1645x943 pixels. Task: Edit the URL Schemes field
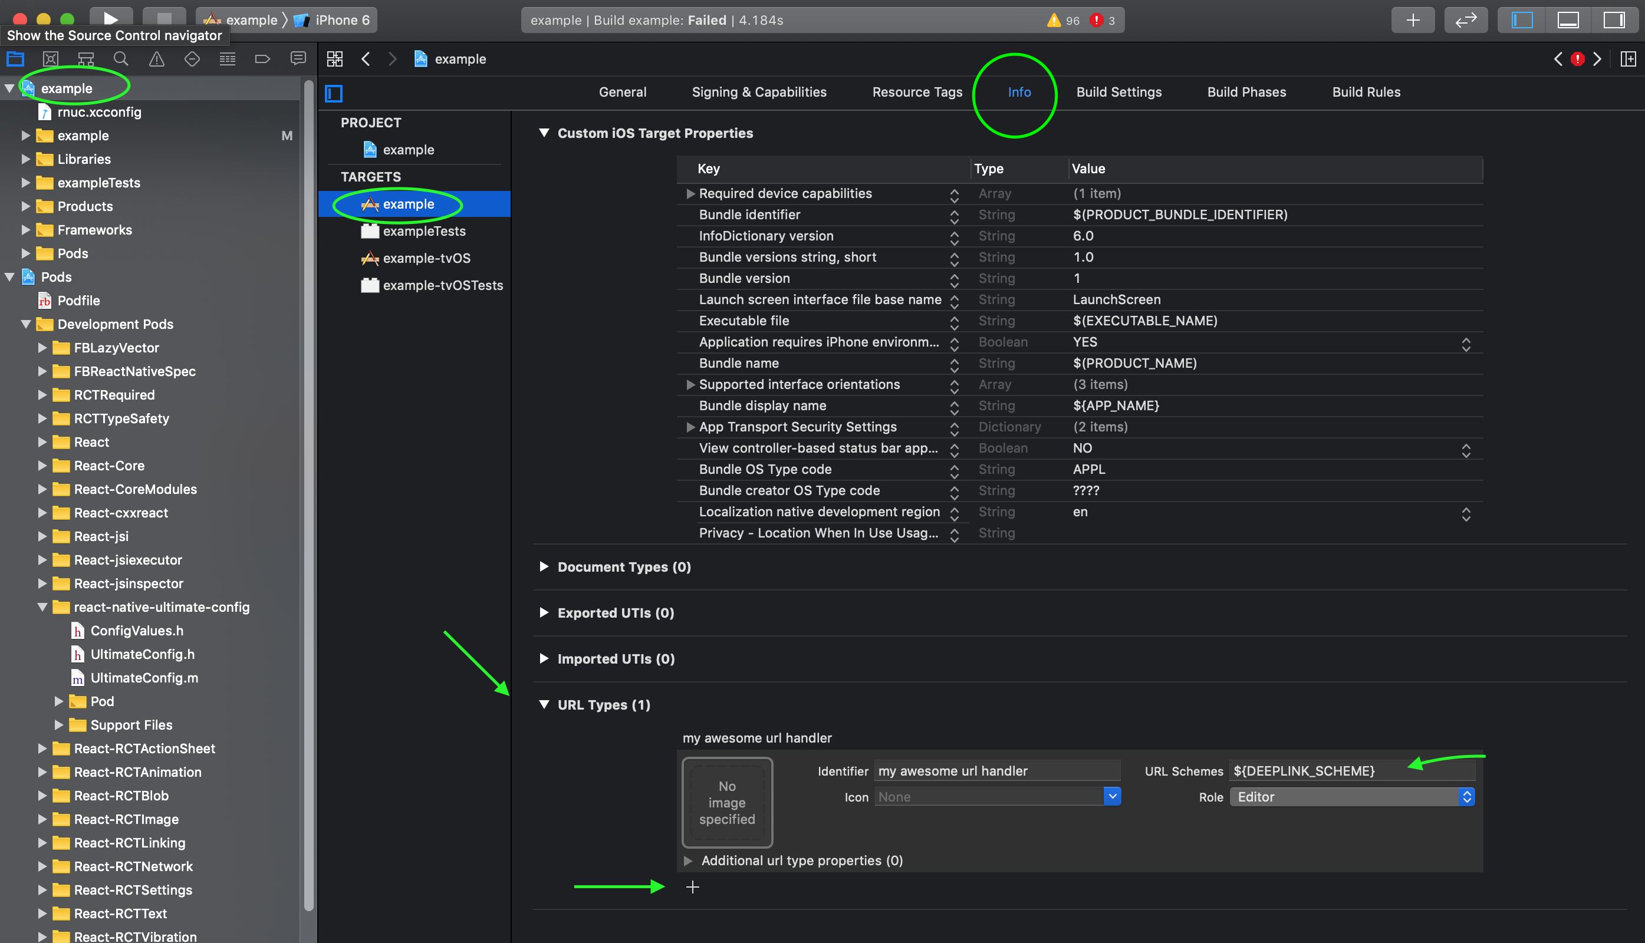click(x=1352, y=771)
